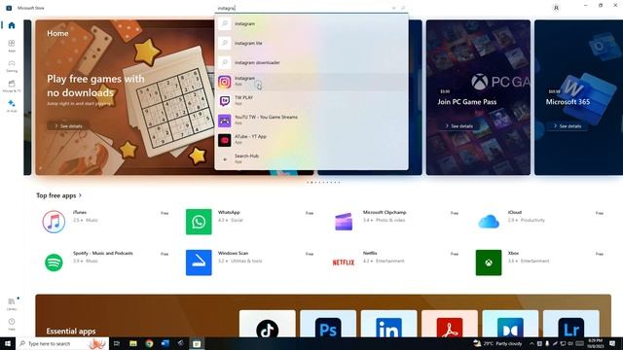Open the TW PLAY app result

[x=311, y=101]
